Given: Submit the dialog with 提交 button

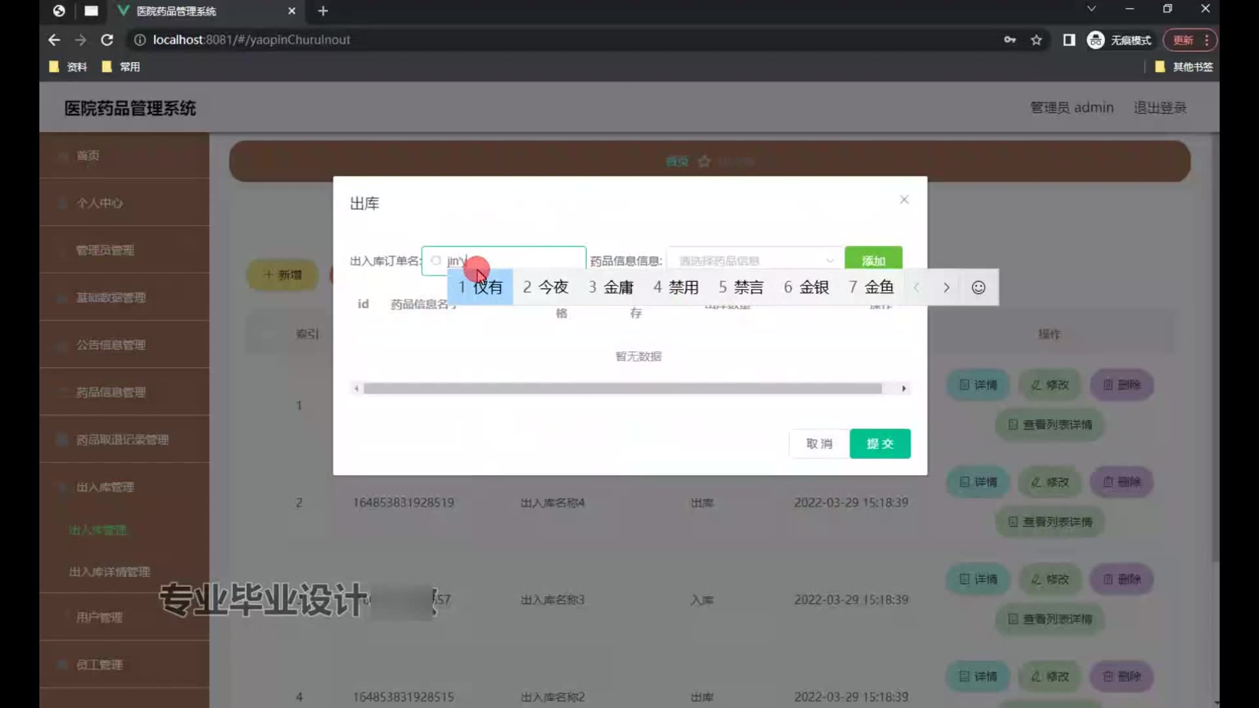Looking at the screenshot, I should tap(879, 444).
